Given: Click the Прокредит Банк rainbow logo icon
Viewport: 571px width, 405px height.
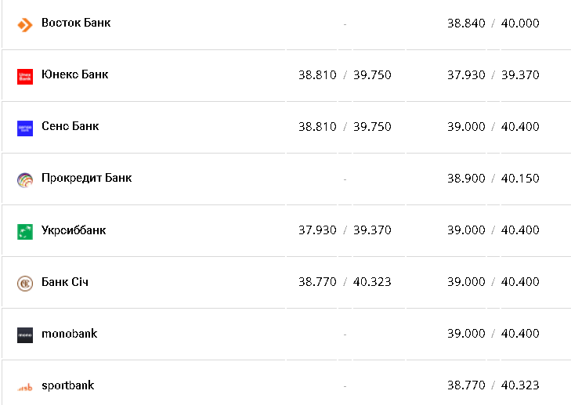Looking at the screenshot, I should tap(25, 179).
